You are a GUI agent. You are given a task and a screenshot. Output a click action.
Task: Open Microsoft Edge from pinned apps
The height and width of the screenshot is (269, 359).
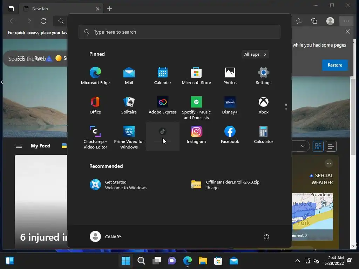pos(95,76)
